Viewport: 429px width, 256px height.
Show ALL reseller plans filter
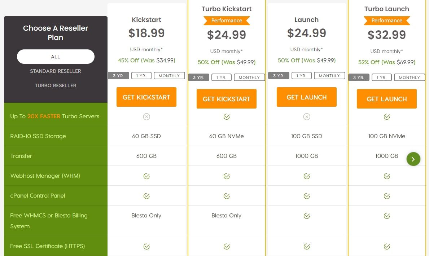point(56,57)
